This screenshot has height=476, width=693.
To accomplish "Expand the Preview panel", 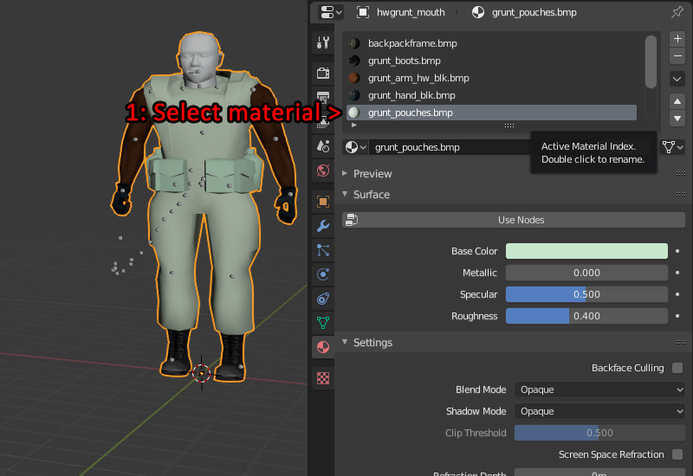I will pyautogui.click(x=372, y=174).
